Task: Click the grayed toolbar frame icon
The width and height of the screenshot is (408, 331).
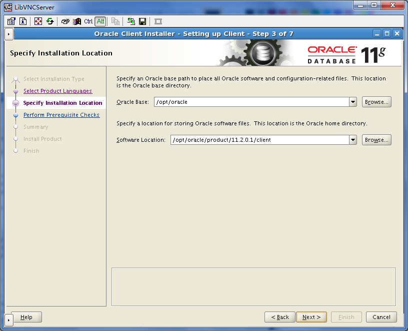Action: tap(158, 21)
